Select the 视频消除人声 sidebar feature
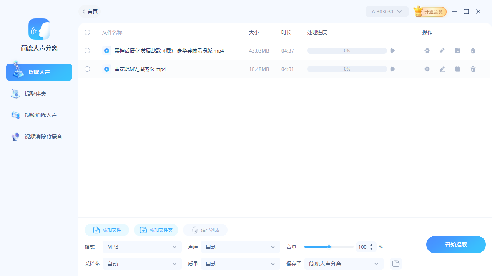The image size is (492, 276). click(39, 115)
